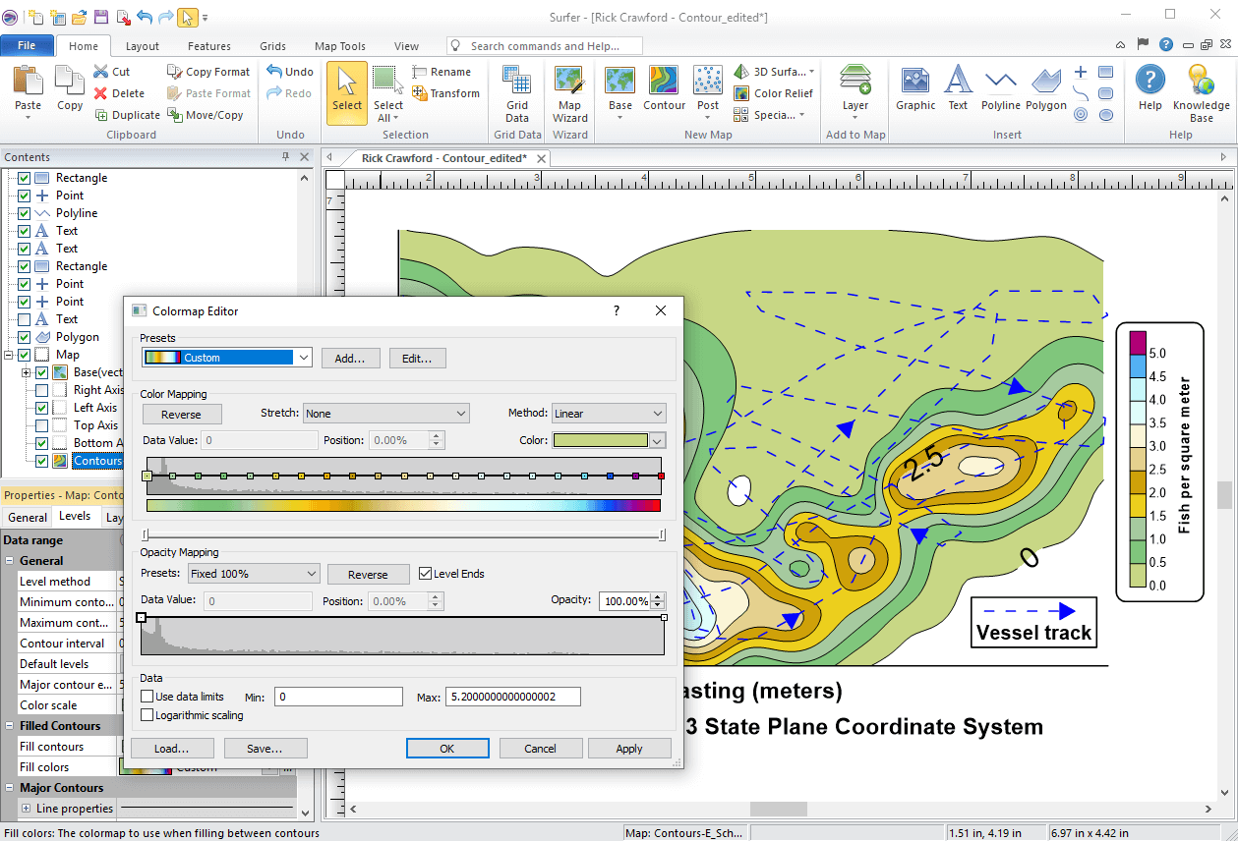Click the Copy icon in the ribbon
This screenshot has height=841, width=1238.
click(x=69, y=81)
